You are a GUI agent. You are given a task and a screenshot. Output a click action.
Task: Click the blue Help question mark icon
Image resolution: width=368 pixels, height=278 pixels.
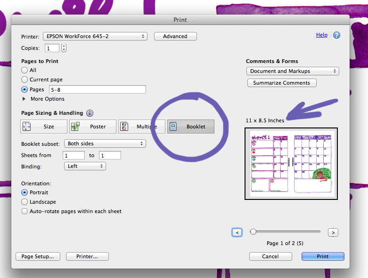tap(336, 35)
